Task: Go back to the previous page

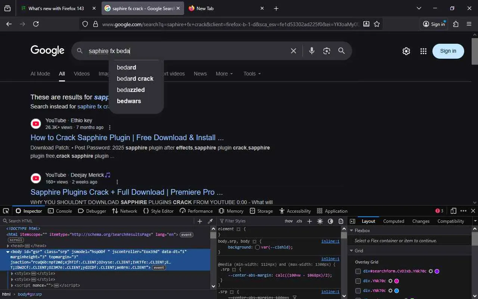Action: pyautogui.click(x=9, y=24)
